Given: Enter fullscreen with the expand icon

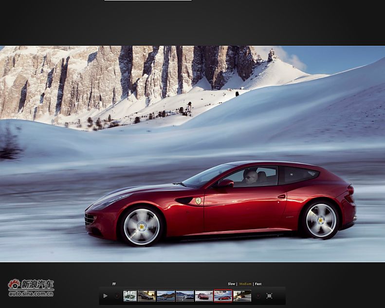Looking at the screenshot, I should point(269,296).
